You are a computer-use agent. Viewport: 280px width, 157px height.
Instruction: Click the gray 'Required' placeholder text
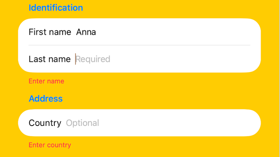pos(93,59)
